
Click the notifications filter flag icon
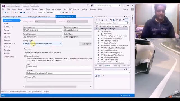click(x=88, y=6)
